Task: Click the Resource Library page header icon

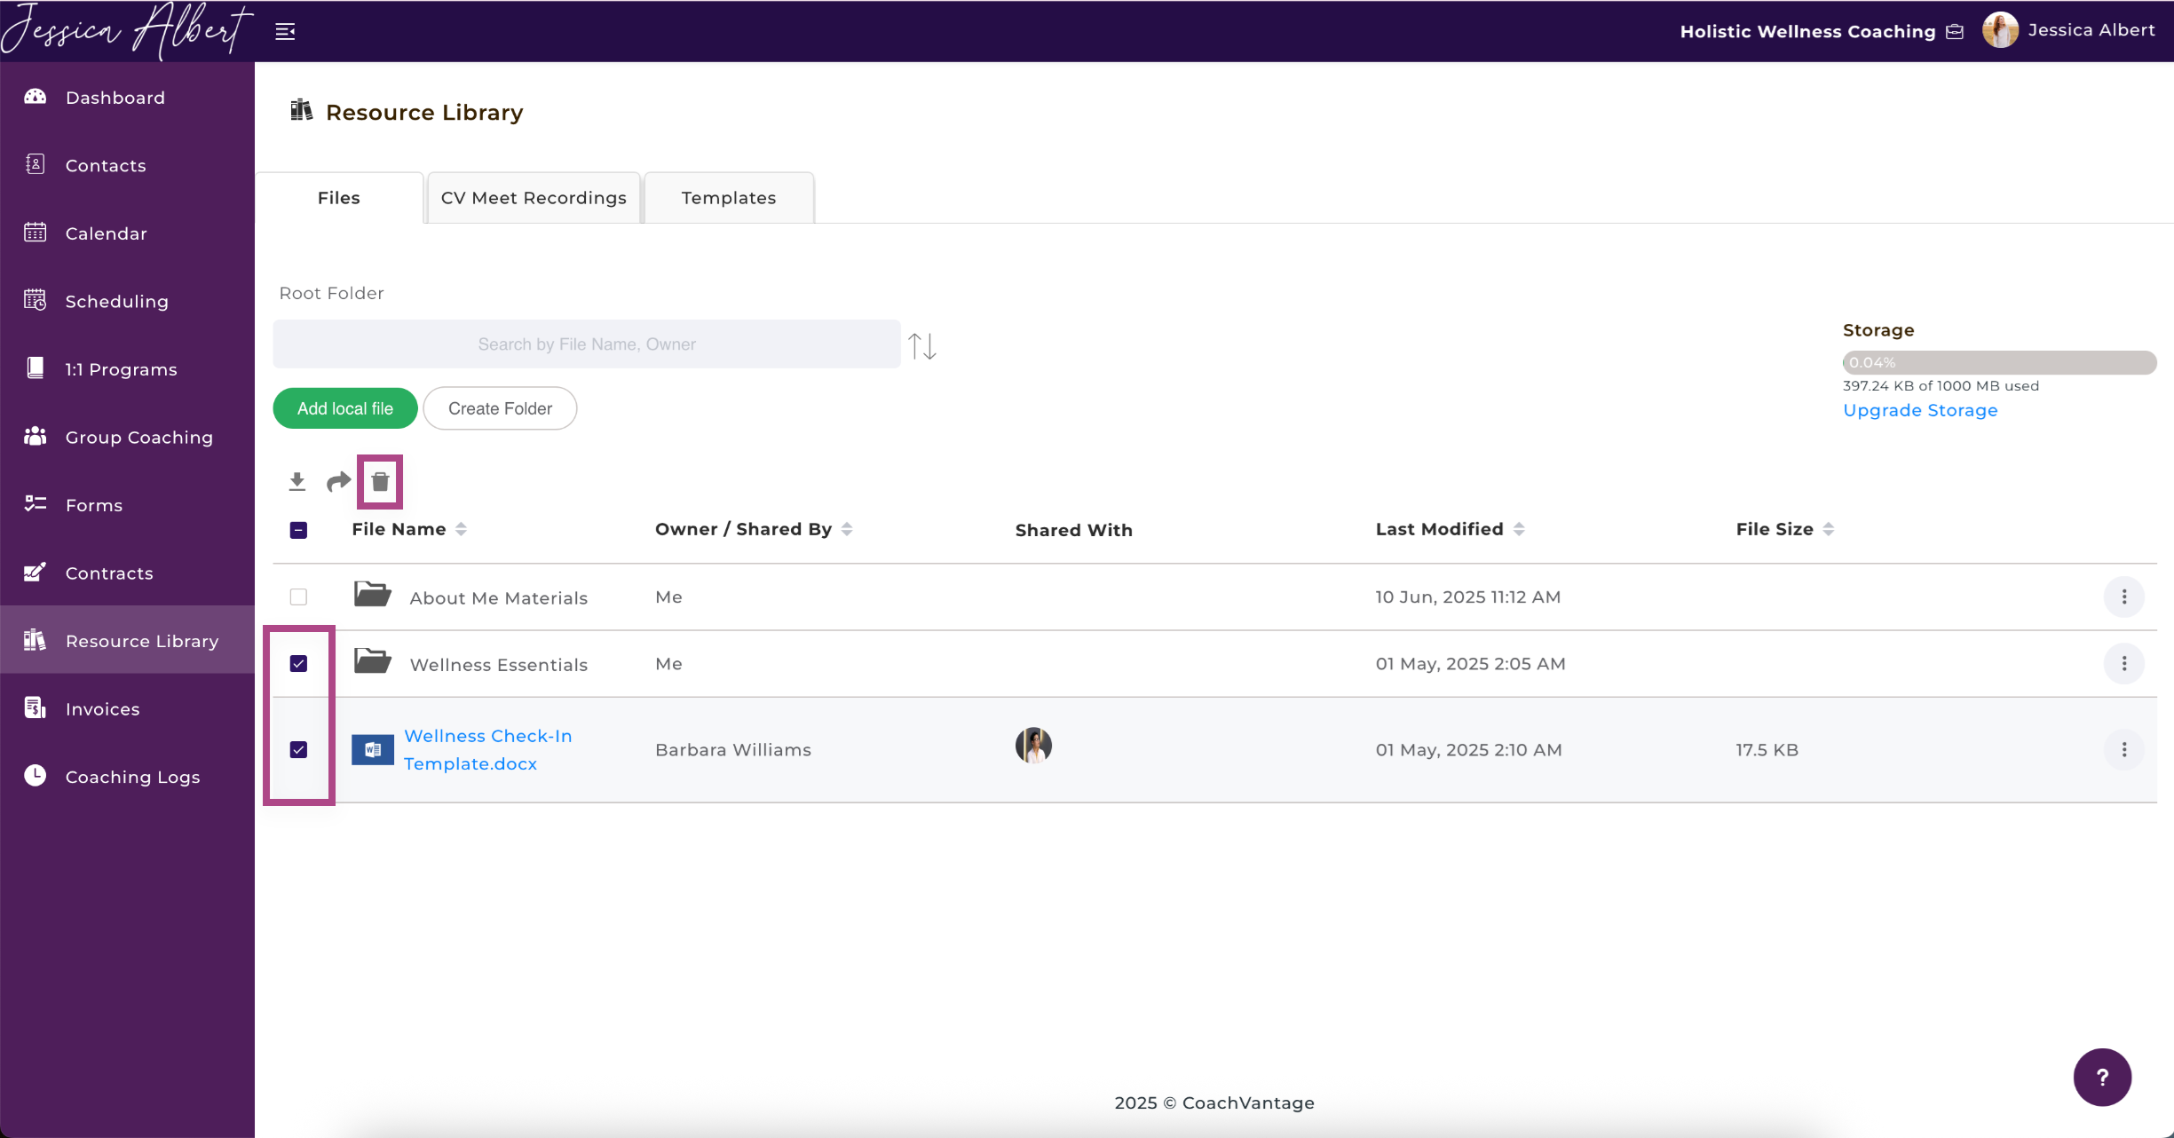Action: pyautogui.click(x=302, y=110)
